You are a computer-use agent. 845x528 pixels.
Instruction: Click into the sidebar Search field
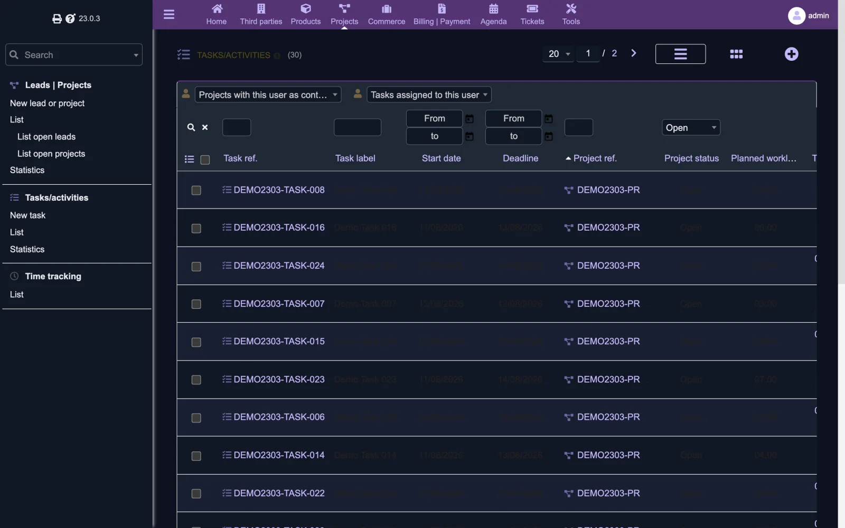tap(74, 55)
